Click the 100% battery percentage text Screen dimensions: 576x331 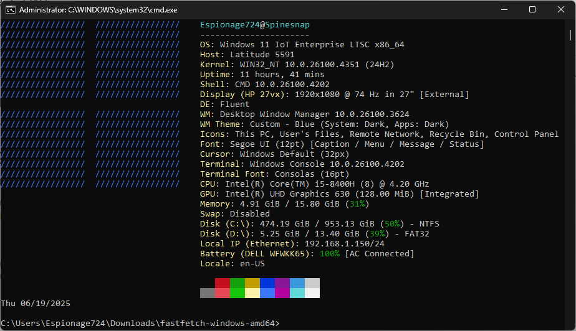coord(330,253)
